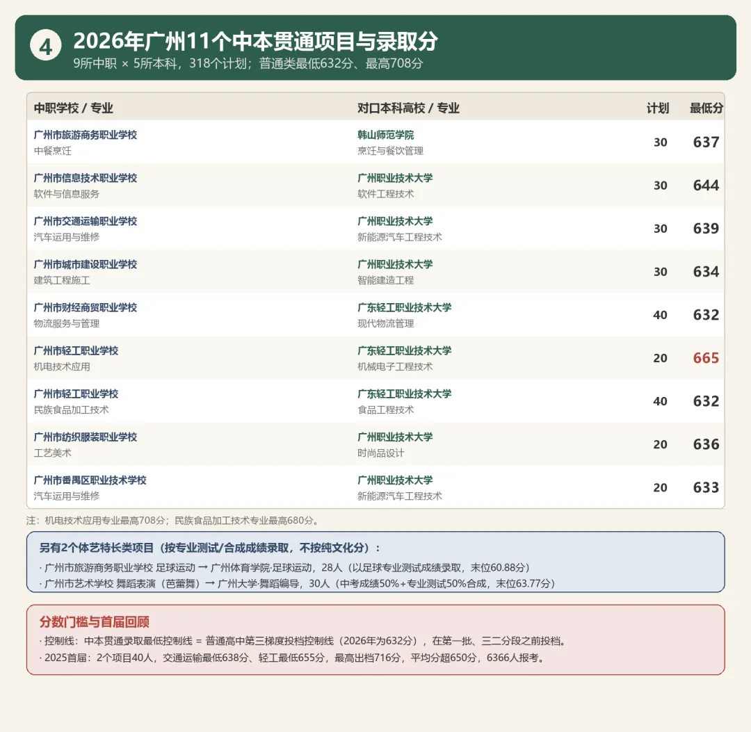
Task: Click '烹饪与餐饮管理'
Action: [x=390, y=151]
